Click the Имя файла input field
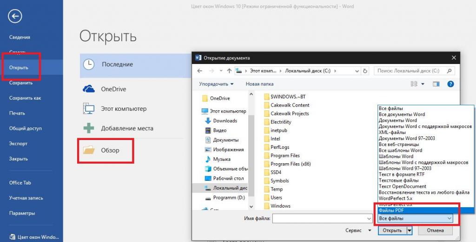Viewport: 476px width, 242px height. click(319, 218)
